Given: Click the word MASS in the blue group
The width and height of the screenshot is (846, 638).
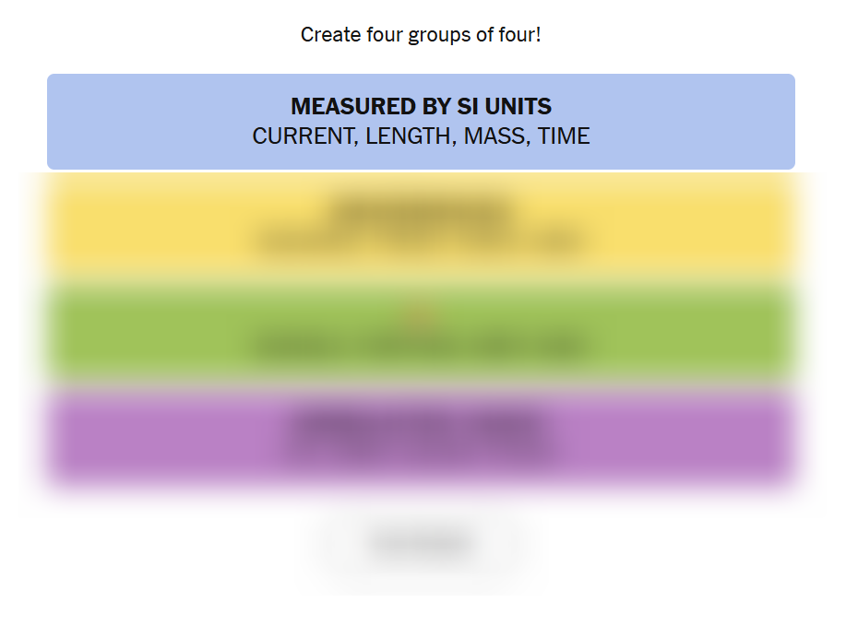Looking at the screenshot, I should pos(496,136).
